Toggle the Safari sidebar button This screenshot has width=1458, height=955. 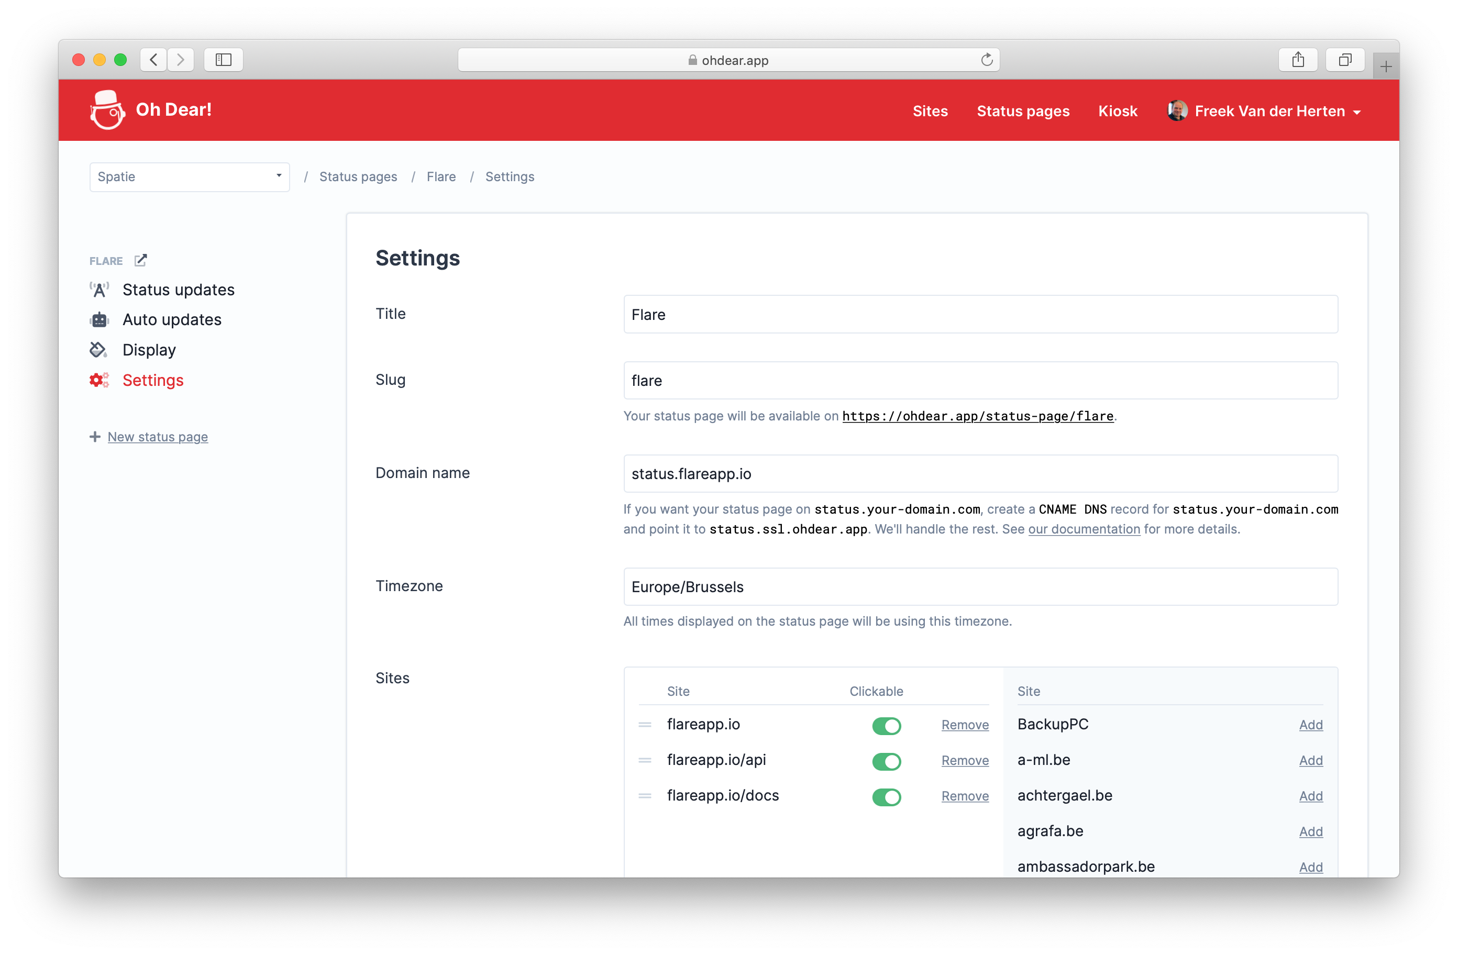tap(223, 59)
